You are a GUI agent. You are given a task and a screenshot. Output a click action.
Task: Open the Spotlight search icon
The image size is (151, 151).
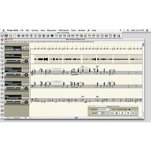[147, 30]
